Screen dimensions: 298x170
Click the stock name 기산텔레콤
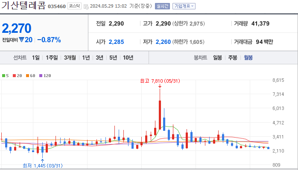(23, 5)
